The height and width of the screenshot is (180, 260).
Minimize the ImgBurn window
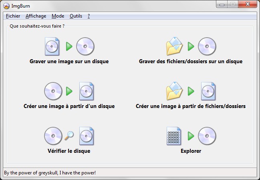(x=222, y=4)
